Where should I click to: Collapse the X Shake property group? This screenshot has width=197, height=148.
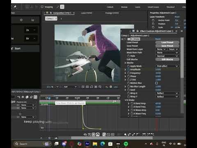126,100
